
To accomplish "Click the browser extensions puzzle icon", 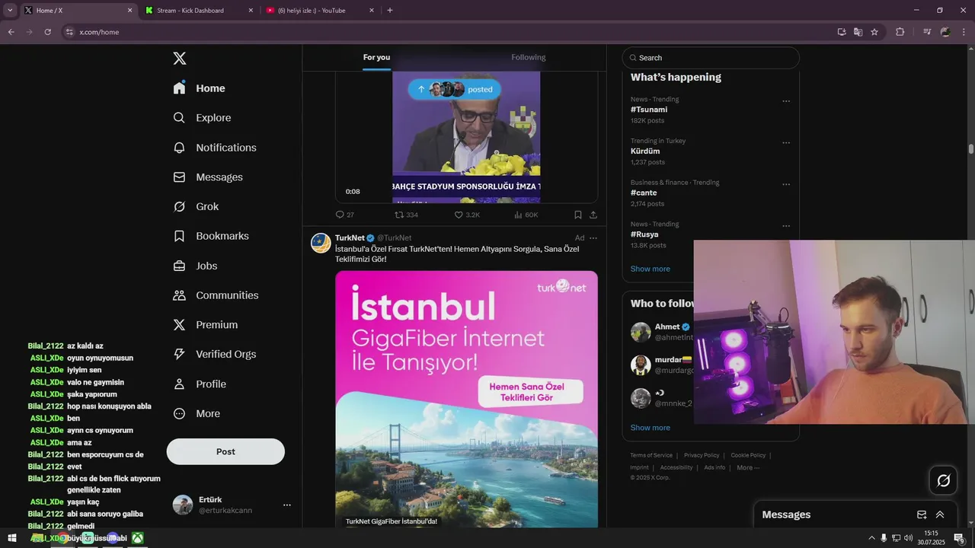I will [900, 32].
